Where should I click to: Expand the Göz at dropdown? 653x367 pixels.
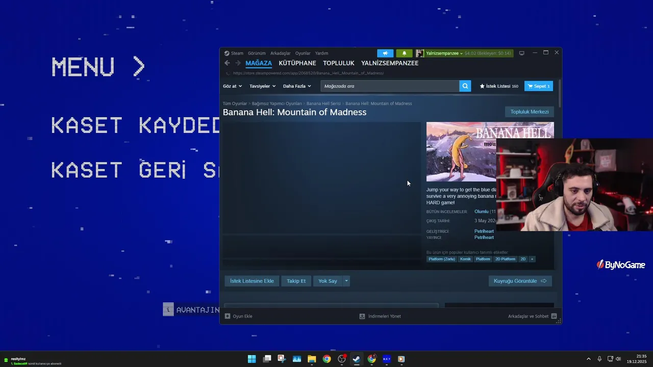232,86
